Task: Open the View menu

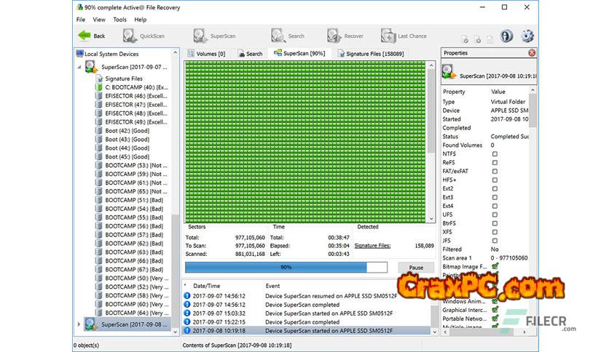Action: coord(99,20)
